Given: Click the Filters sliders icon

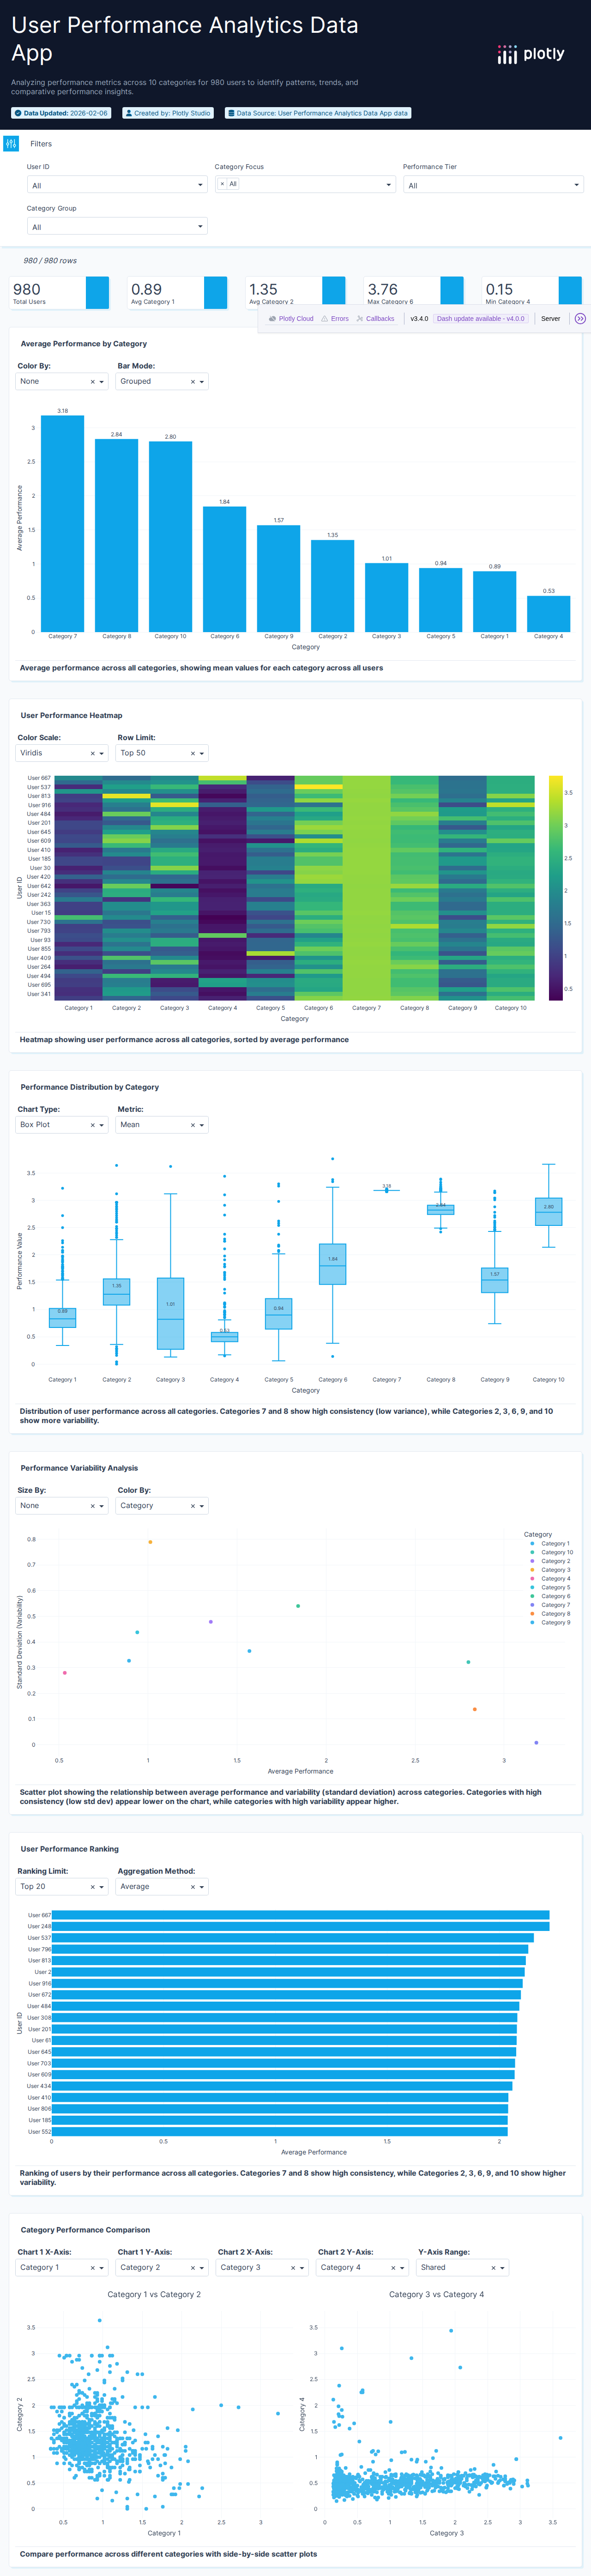Looking at the screenshot, I should (x=11, y=144).
